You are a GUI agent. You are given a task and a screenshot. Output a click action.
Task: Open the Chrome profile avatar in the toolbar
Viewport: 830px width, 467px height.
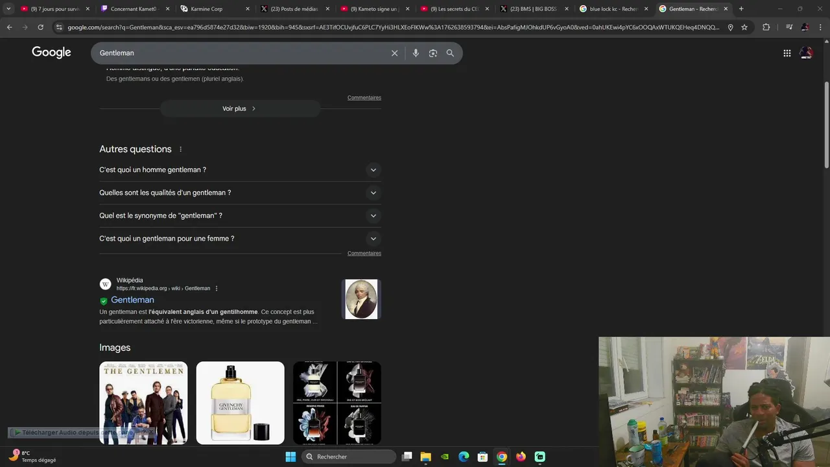(805, 27)
